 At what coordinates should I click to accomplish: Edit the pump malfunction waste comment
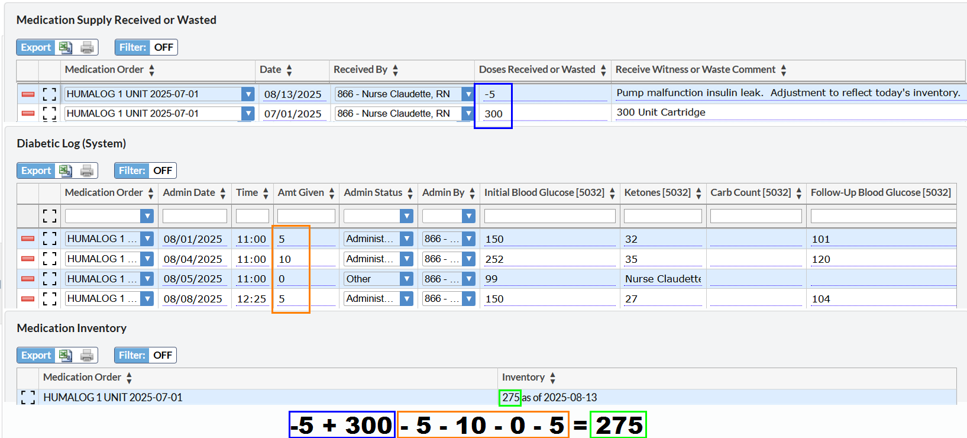click(790, 93)
